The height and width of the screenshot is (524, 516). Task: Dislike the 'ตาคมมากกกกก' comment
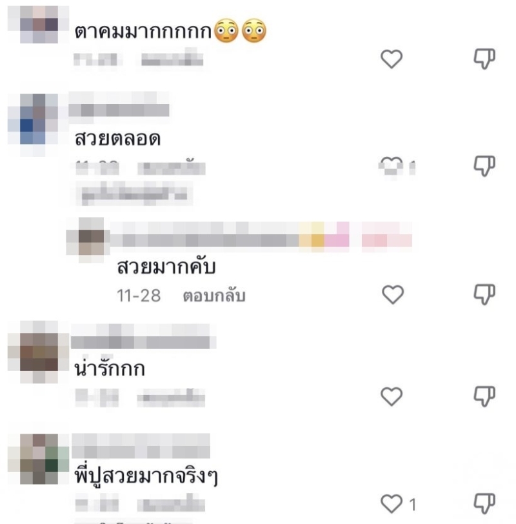pos(484,59)
